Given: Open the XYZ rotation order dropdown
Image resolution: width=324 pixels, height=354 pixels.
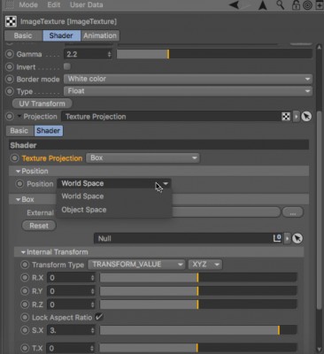Looking at the screenshot, I should pyautogui.click(x=205, y=265).
